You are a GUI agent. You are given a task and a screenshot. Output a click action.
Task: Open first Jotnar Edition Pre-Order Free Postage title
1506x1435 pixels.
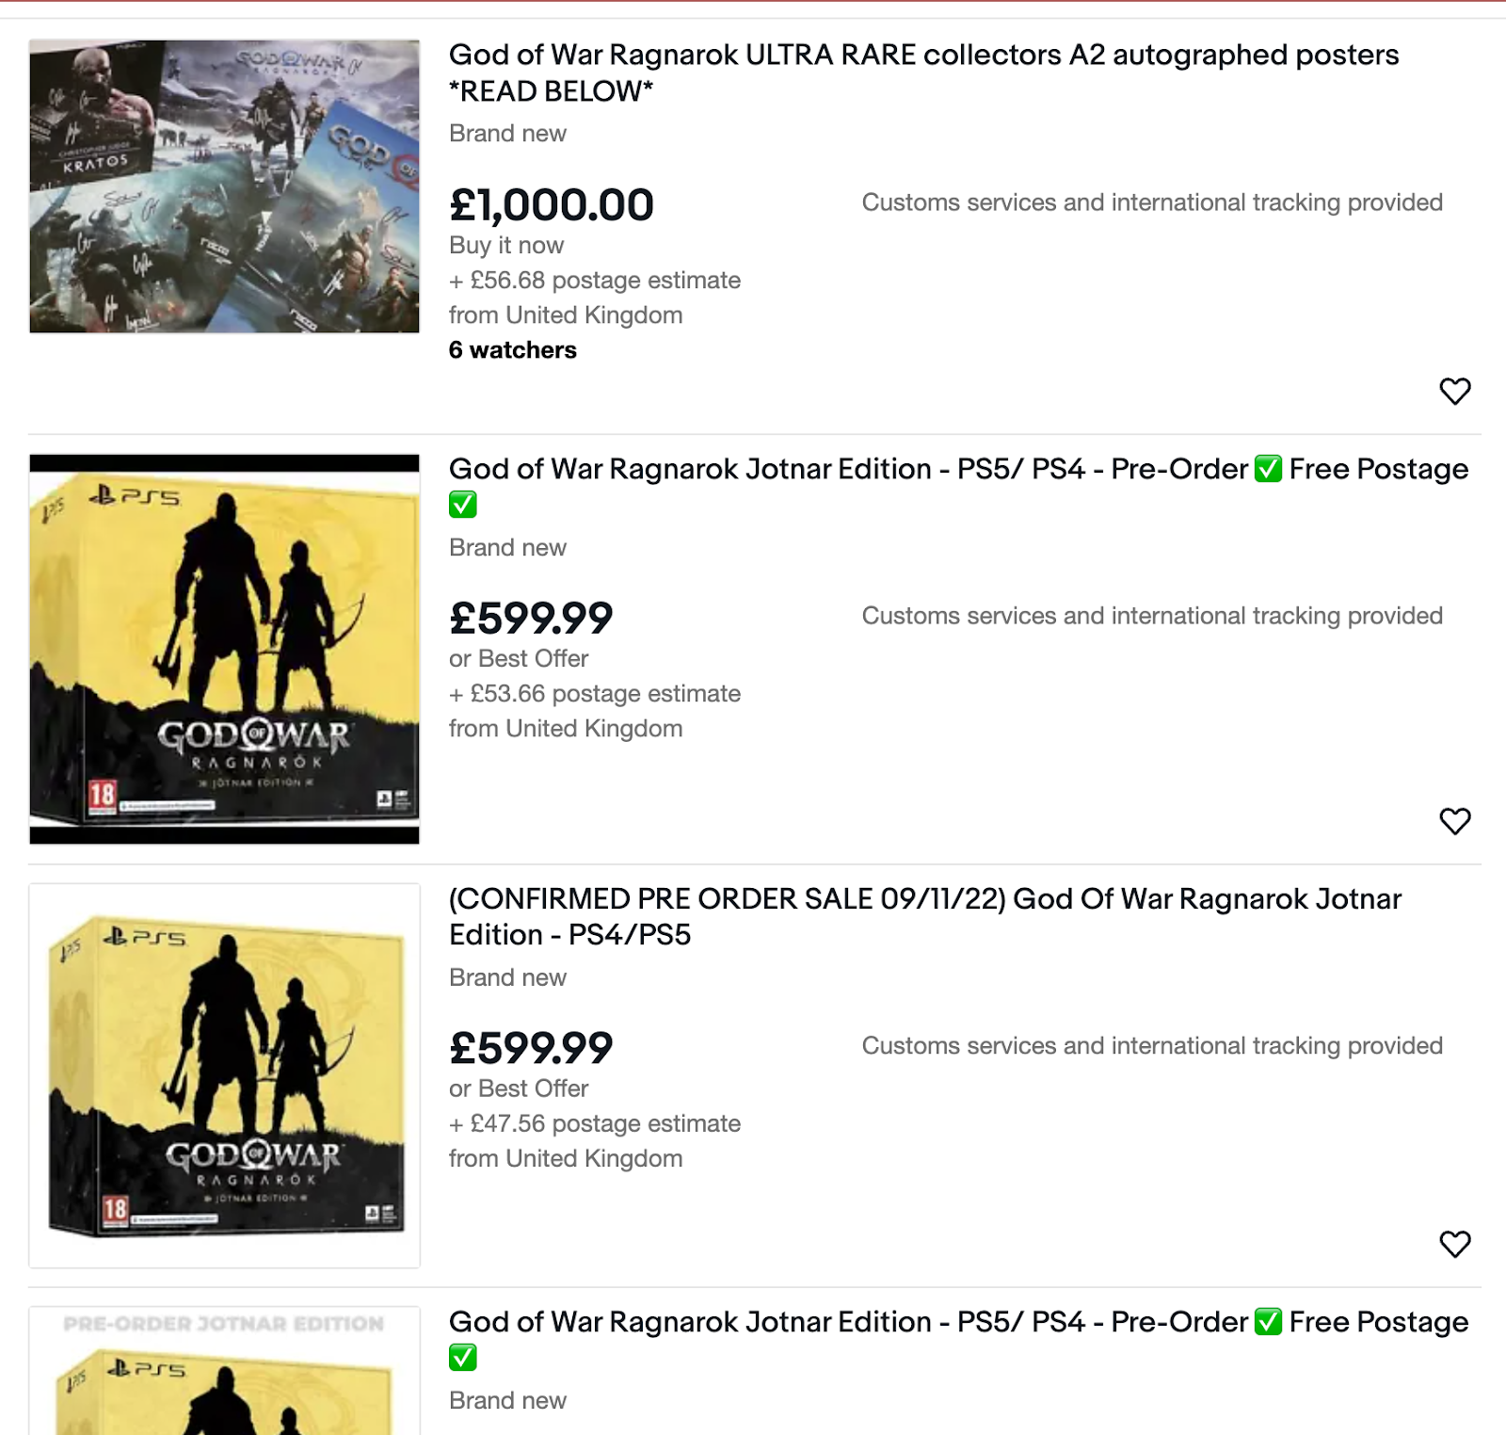(958, 486)
